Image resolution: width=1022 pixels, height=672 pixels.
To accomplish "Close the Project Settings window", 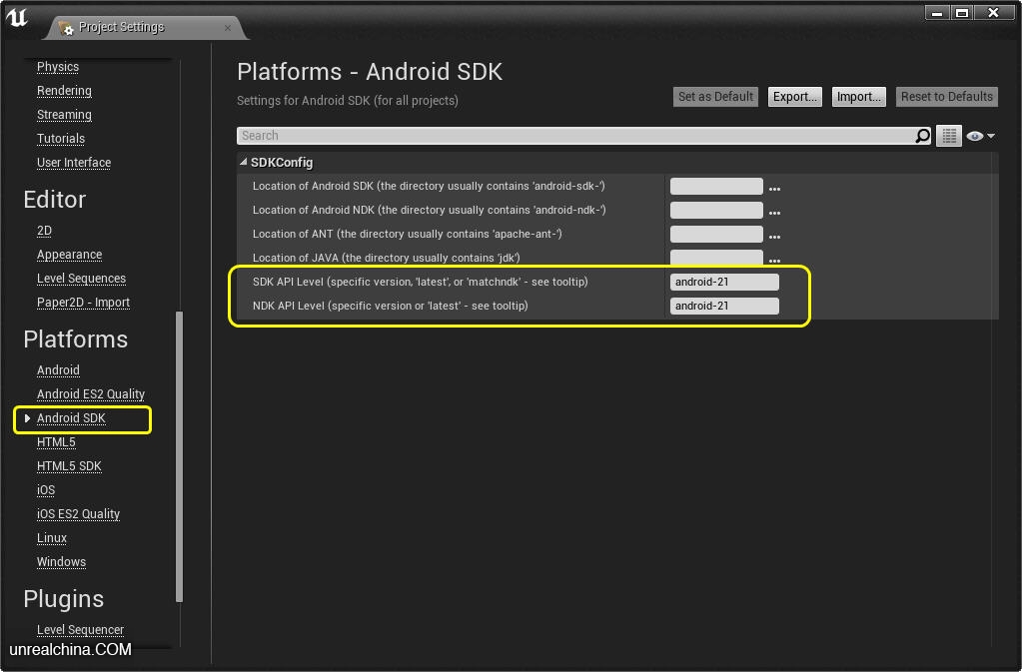I will [x=993, y=13].
